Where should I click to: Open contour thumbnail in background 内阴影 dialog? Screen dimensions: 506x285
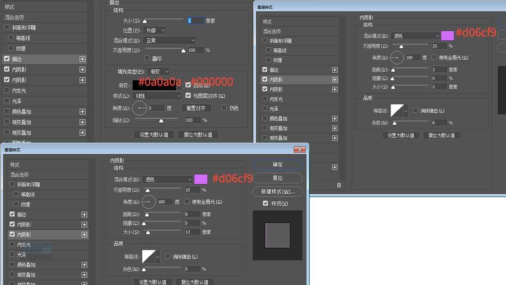pos(397,111)
